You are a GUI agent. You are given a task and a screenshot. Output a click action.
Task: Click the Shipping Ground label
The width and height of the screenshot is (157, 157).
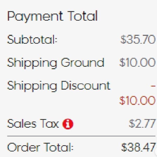point(56,63)
